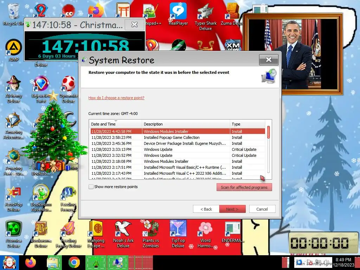This screenshot has height=270, width=360.
Task: Open Alchemy Deluxe desktop icon
Action: 13,89
